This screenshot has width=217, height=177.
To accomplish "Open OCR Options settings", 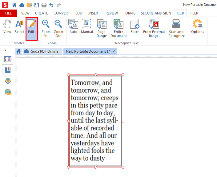I will coord(198,26).
